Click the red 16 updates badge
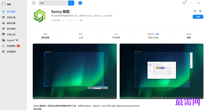 point(18,46)
